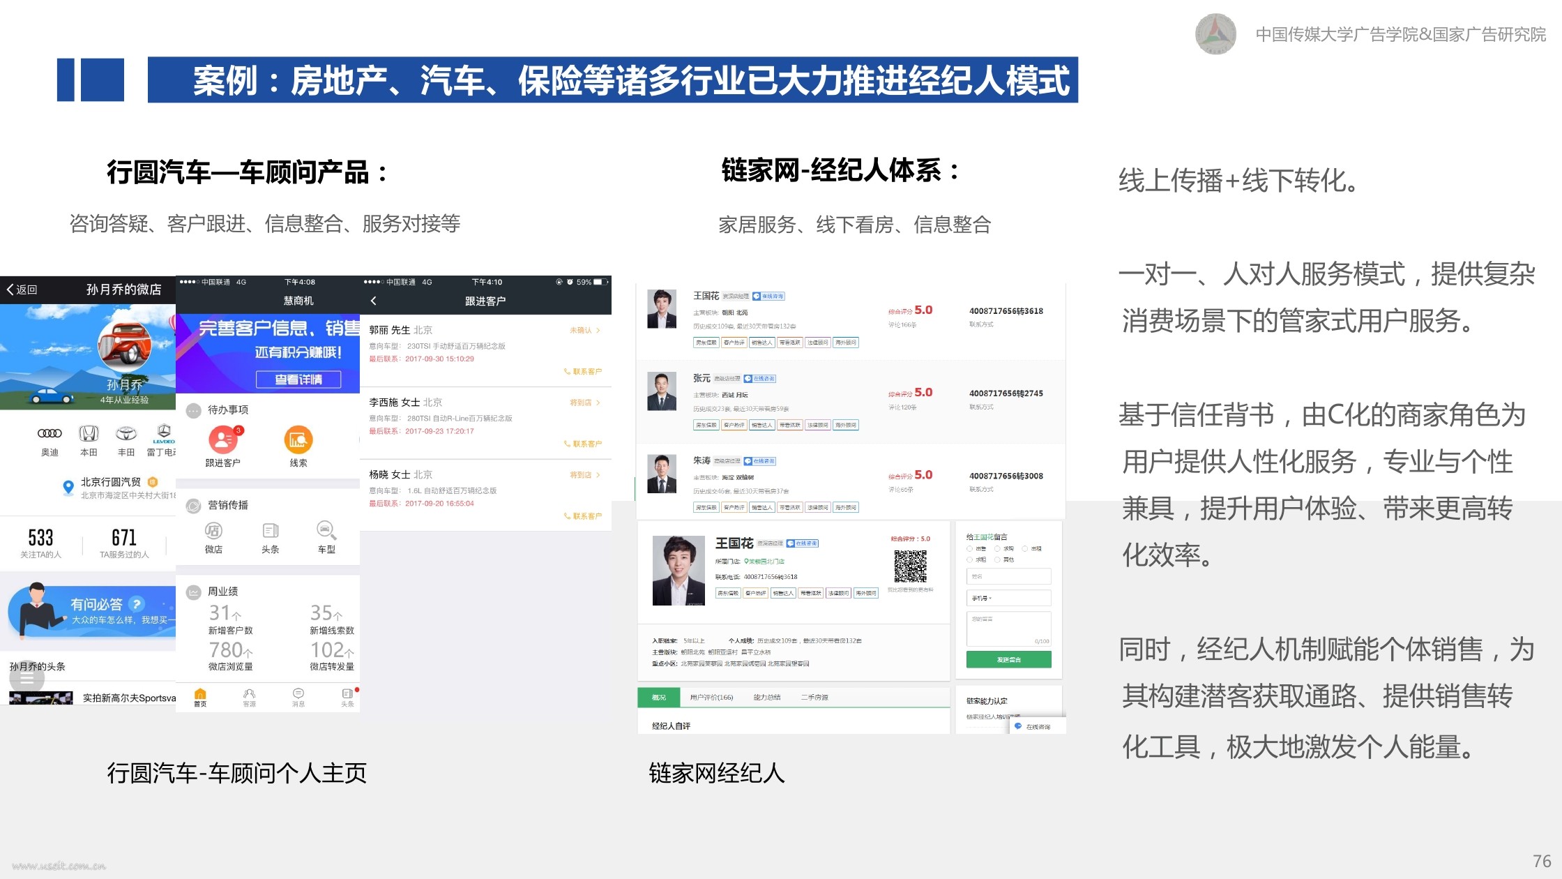Open 王国花 list photo thumbnail
1562x879 pixels.
(662, 308)
